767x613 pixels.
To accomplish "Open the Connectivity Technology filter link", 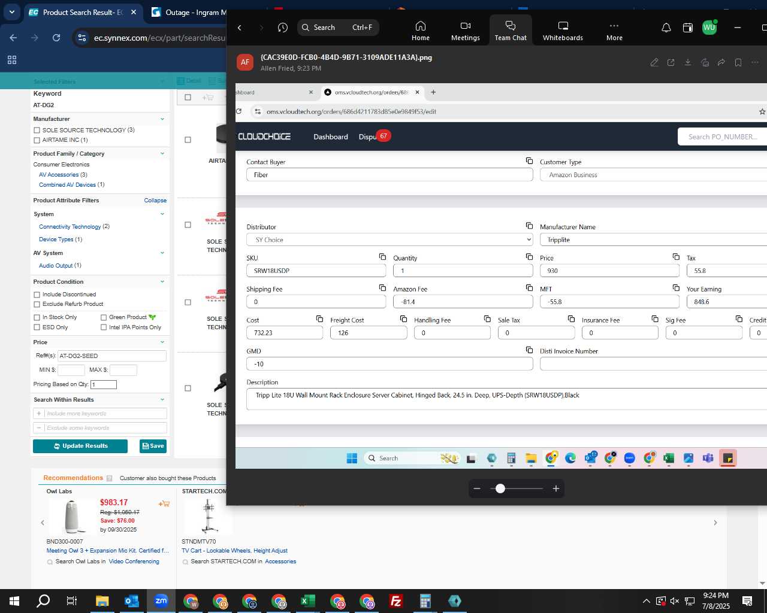I will 70,227.
